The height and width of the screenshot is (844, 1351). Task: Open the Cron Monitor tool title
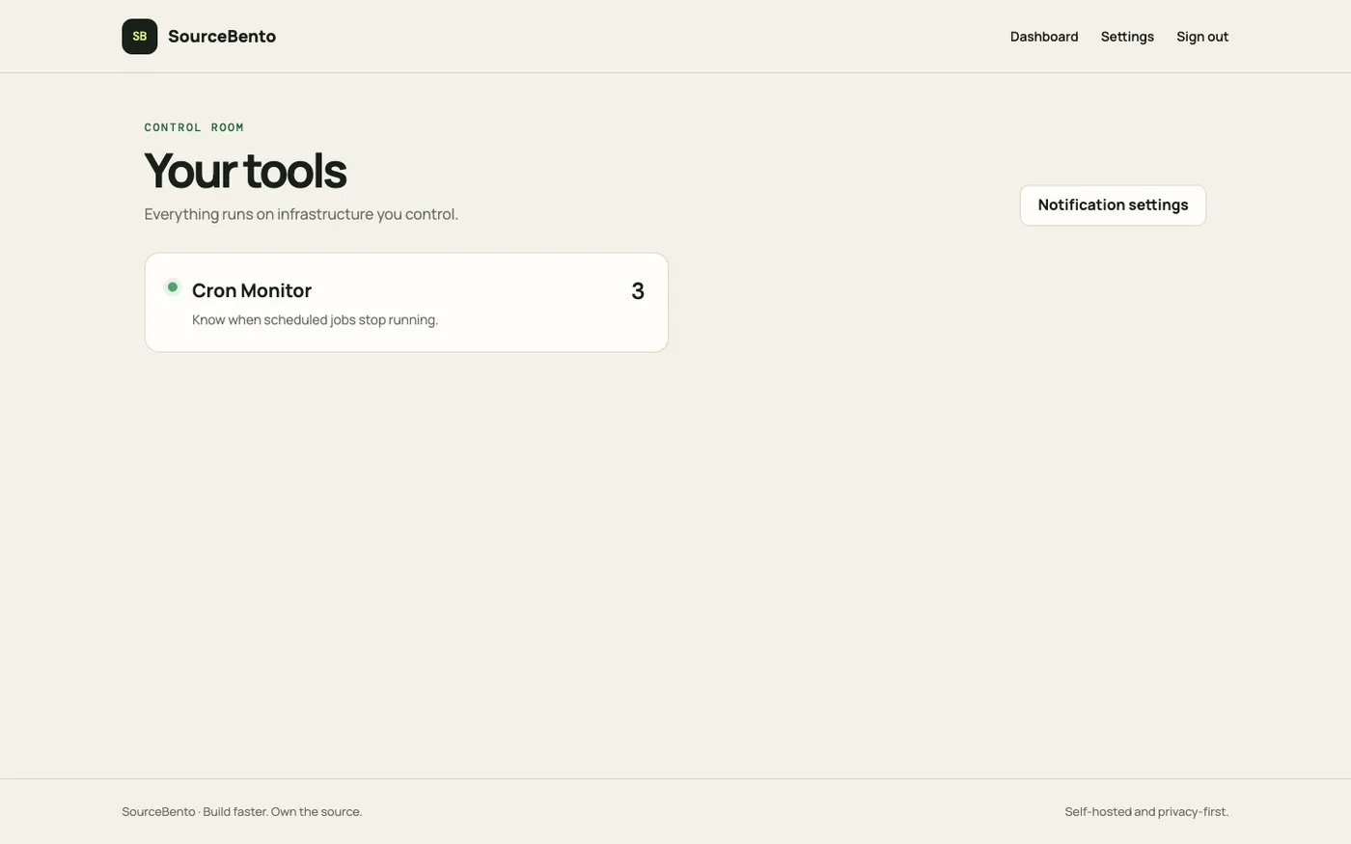(252, 290)
